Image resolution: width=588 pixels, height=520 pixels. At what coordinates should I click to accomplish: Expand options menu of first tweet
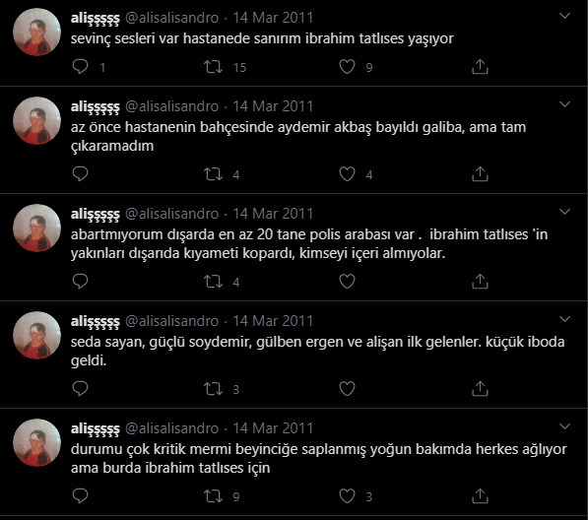tap(564, 16)
